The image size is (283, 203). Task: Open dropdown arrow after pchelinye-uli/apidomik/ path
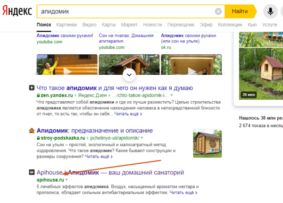point(142,138)
